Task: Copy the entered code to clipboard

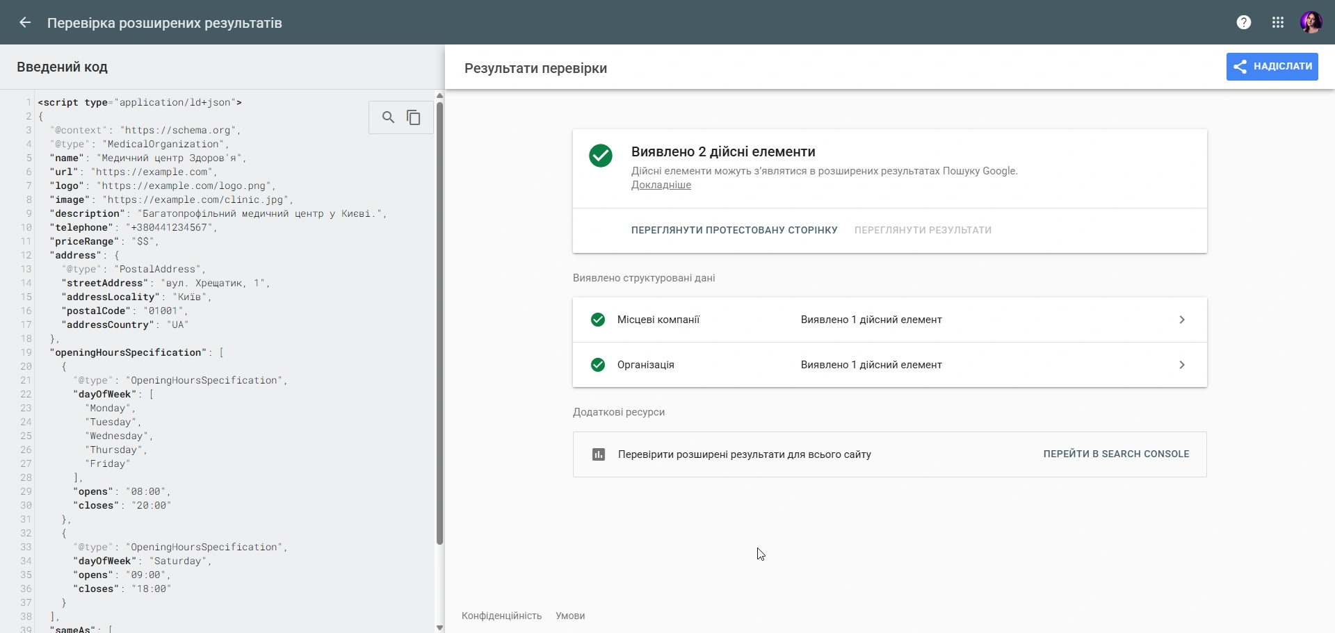Action: click(414, 117)
